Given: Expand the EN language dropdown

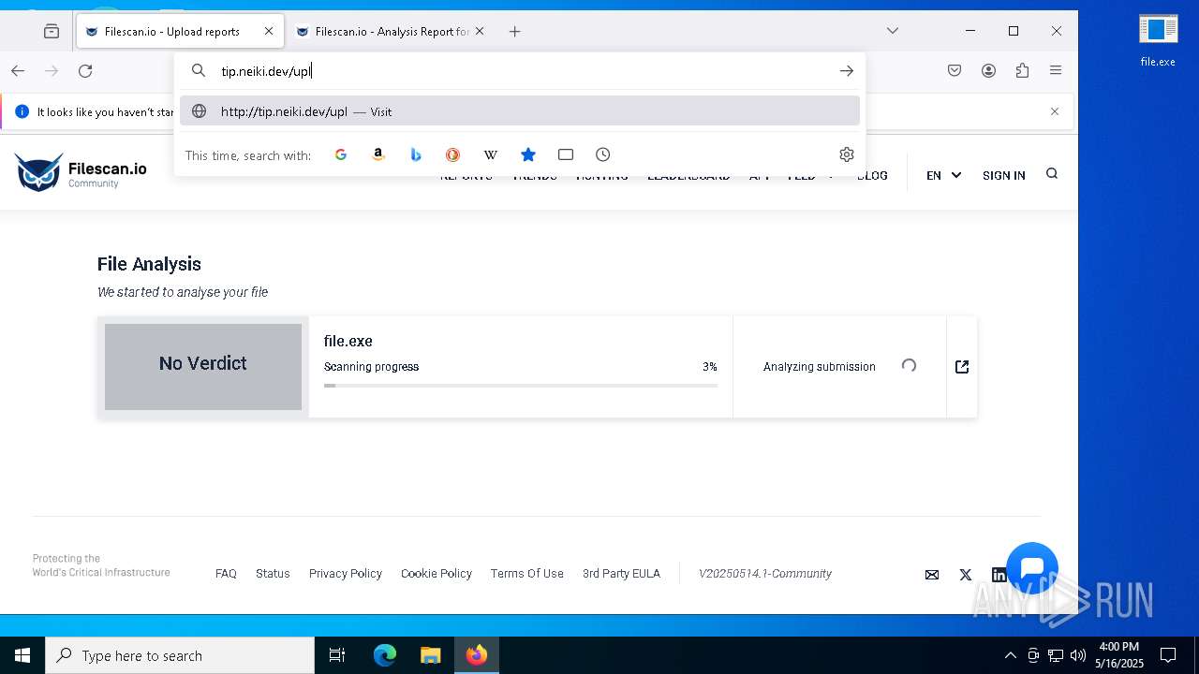Looking at the screenshot, I should click(x=943, y=175).
